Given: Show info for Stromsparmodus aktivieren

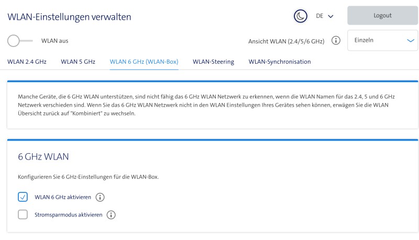Looking at the screenshot, I should tap(111, 214).
